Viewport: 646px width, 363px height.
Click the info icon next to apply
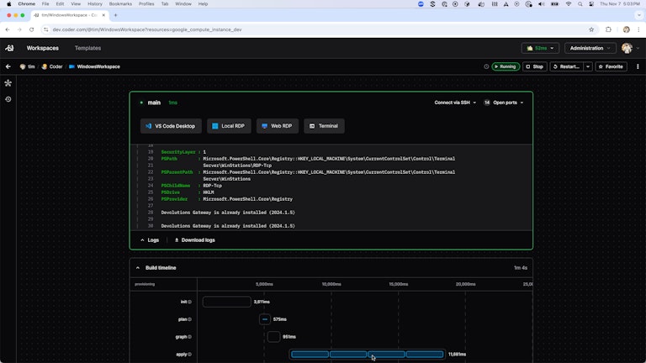click(x=189, y=355)
